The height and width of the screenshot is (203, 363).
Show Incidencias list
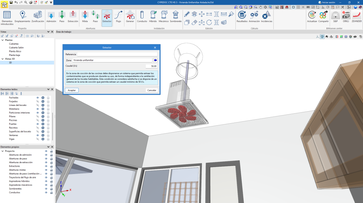tap(267, 17)
